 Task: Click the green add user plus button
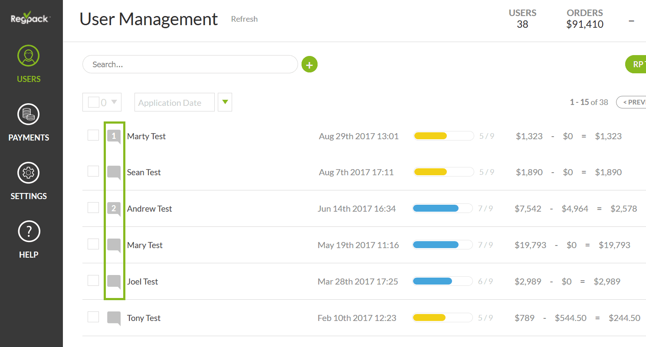point(309,65)
